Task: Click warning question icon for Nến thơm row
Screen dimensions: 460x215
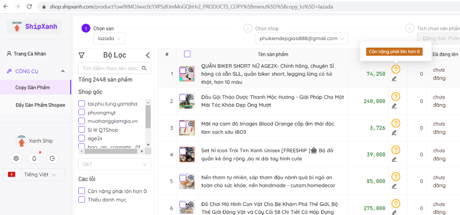Action: (x=396, y=177)
